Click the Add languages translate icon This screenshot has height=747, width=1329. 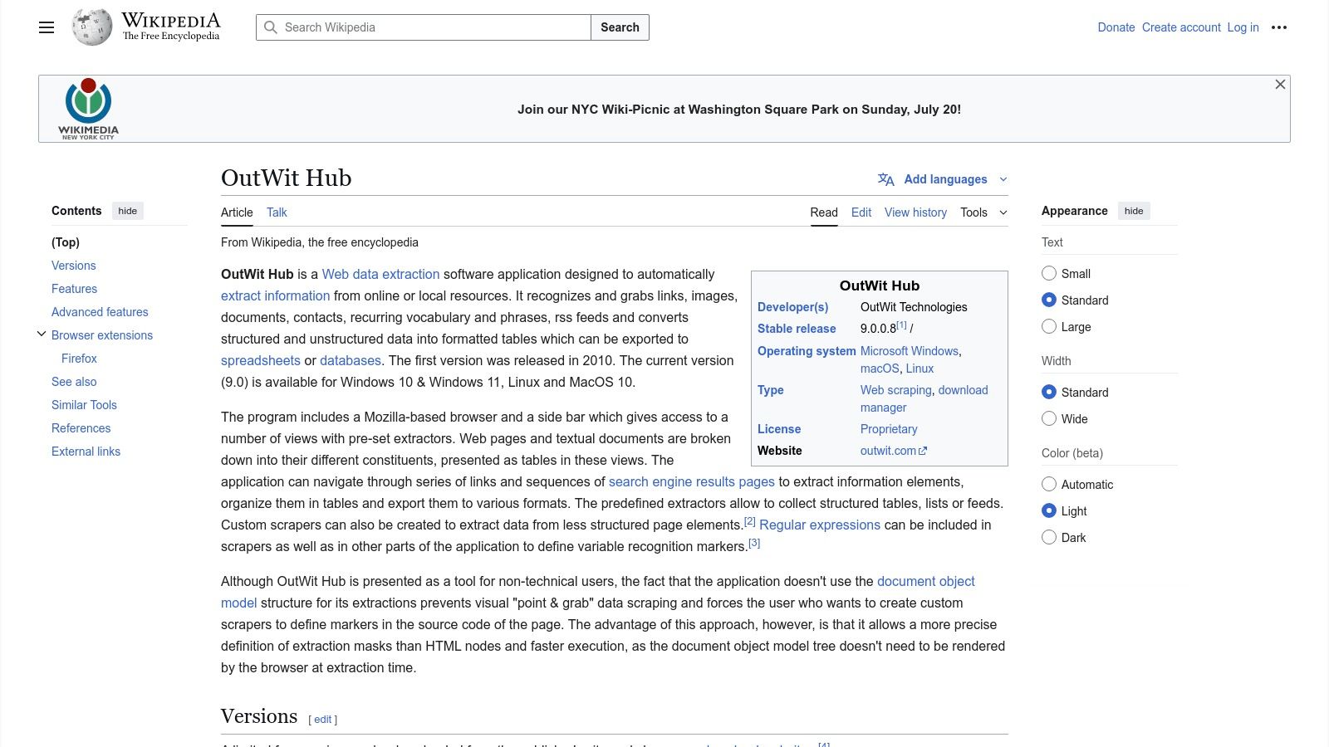(886, 179)
